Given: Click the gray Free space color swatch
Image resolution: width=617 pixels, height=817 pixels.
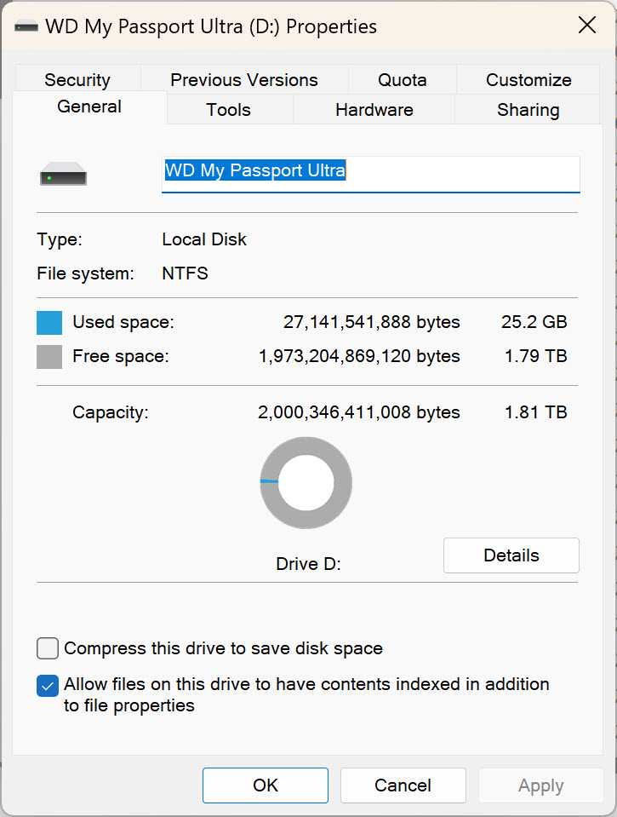Looking at the screenshot, I should click(x=49, y=357).
